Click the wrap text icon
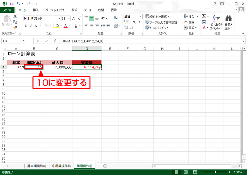Screen dimensions: 247x175 point(116,18)
